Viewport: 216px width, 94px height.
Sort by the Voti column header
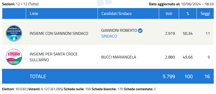tap(169, 13)
